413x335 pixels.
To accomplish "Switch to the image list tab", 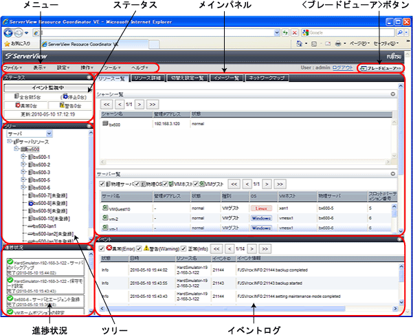I will pyautogui.click(x=226, y=78).
